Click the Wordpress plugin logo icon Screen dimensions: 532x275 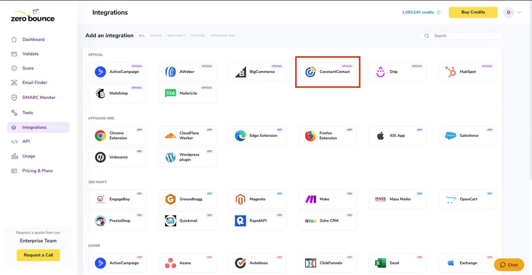tap(170, 157)
